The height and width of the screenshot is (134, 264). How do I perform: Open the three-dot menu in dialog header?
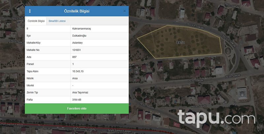(x=30, y=11)
